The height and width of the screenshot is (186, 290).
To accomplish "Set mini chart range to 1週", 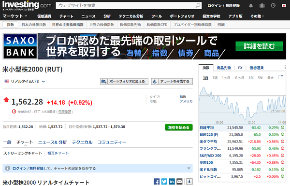I will click(x=215, y=78).
